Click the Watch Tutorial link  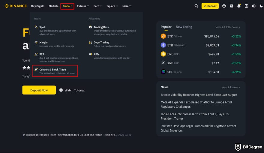click(x=75, y=90)
